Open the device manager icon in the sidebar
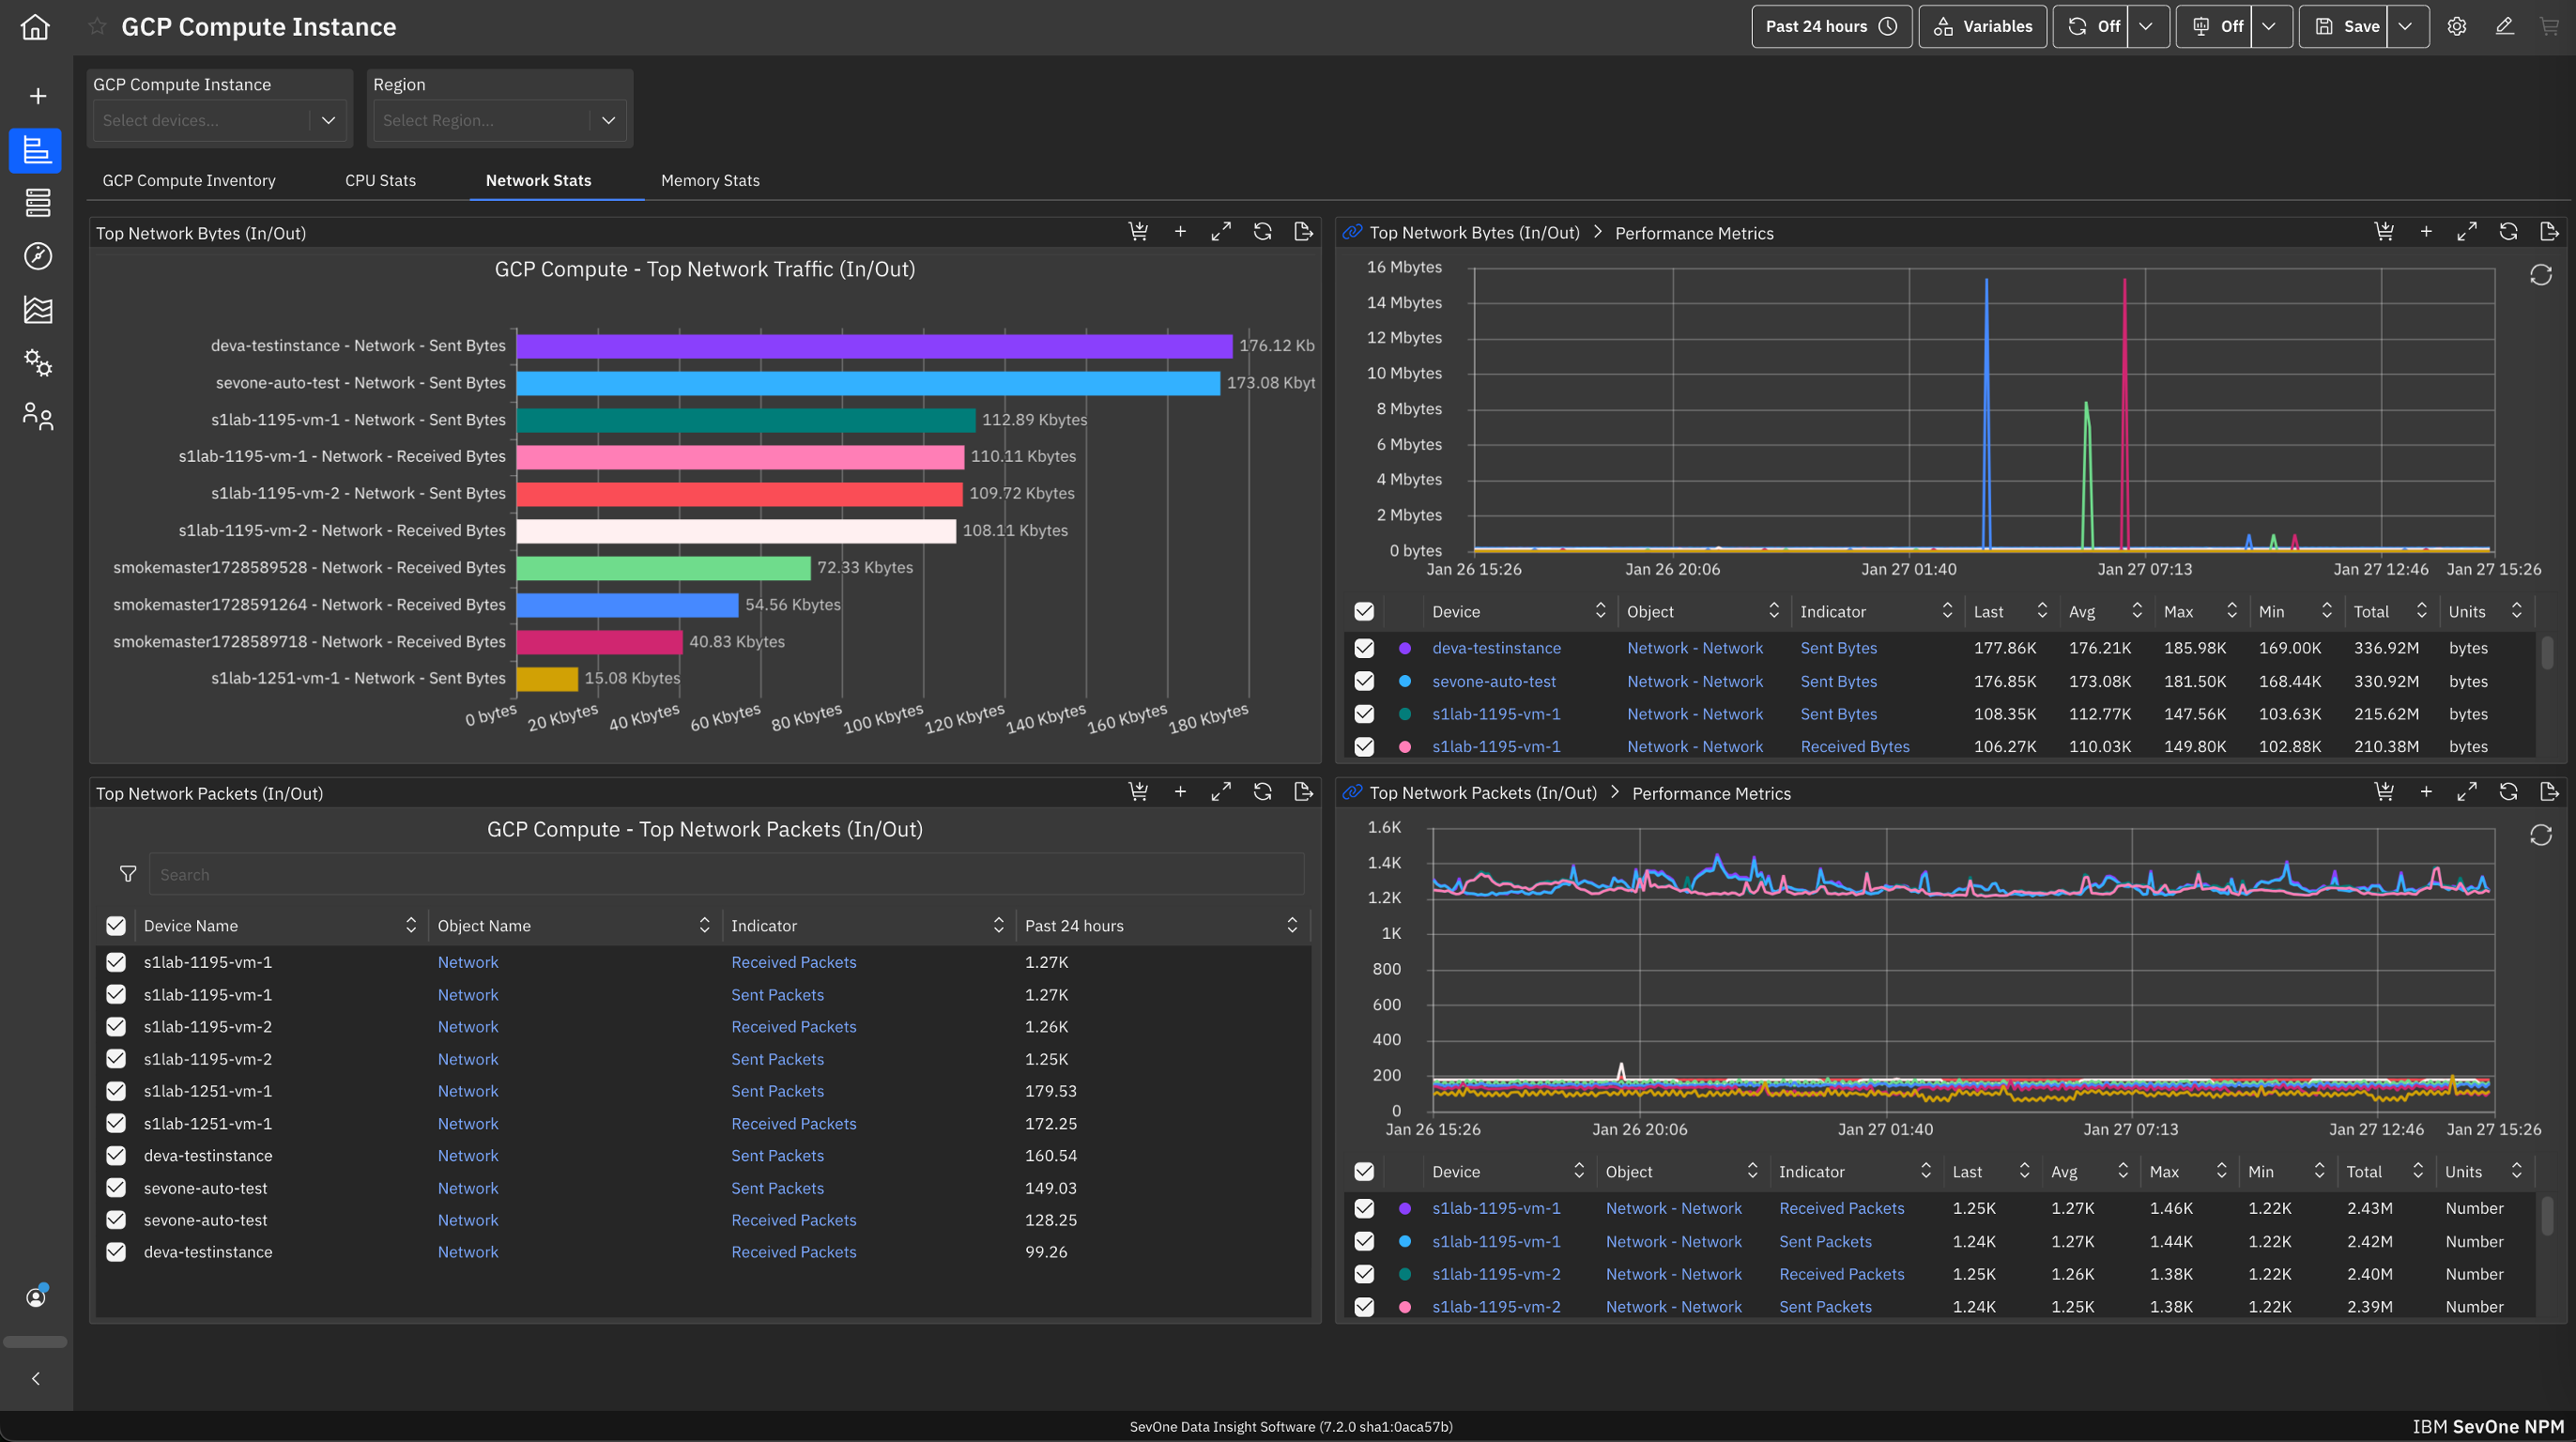This screenshot has width=2576, height=1442. pyautogui.click(x=36, y=203)
